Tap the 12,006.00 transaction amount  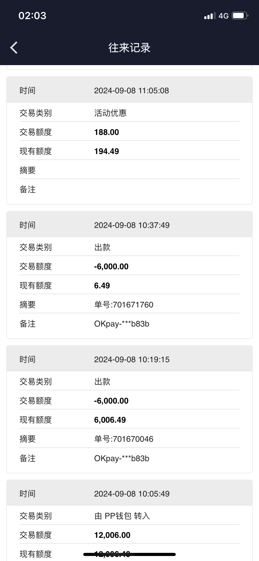click(x=112, y=535)
